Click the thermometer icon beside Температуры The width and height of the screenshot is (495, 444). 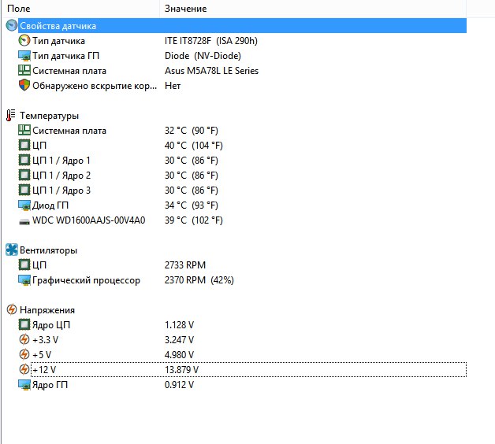(x=11, y=116)
